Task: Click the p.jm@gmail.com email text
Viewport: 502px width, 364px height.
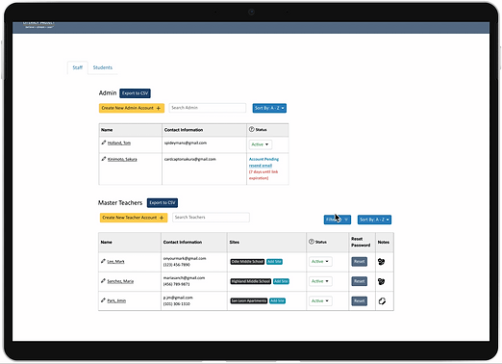Action: point(178,298)
